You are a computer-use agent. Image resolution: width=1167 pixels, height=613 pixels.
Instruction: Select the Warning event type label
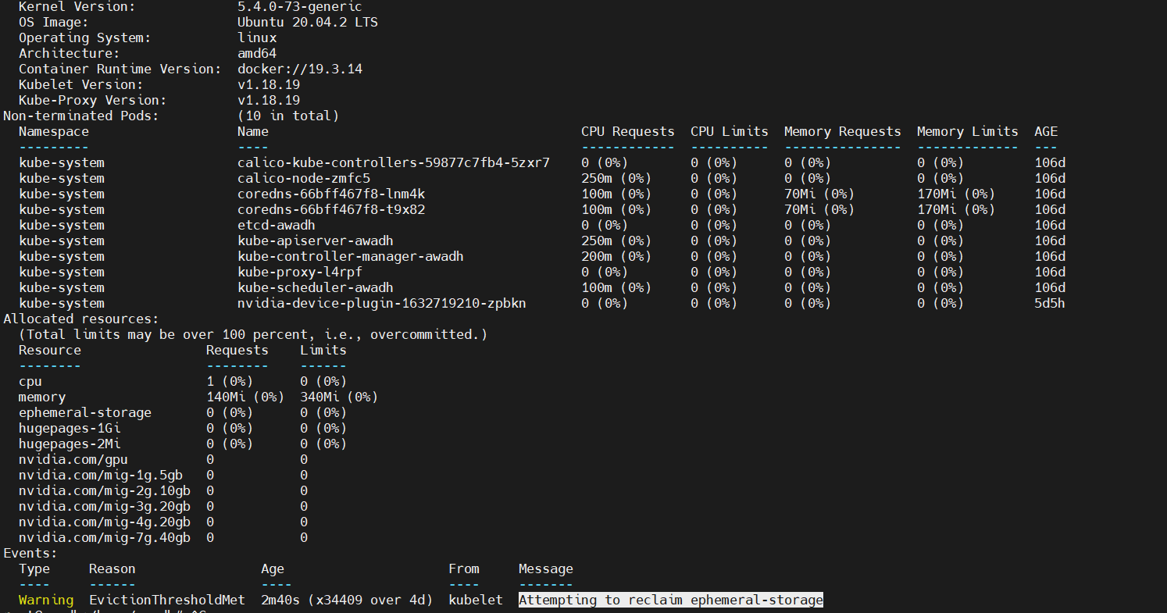[45, 600]
